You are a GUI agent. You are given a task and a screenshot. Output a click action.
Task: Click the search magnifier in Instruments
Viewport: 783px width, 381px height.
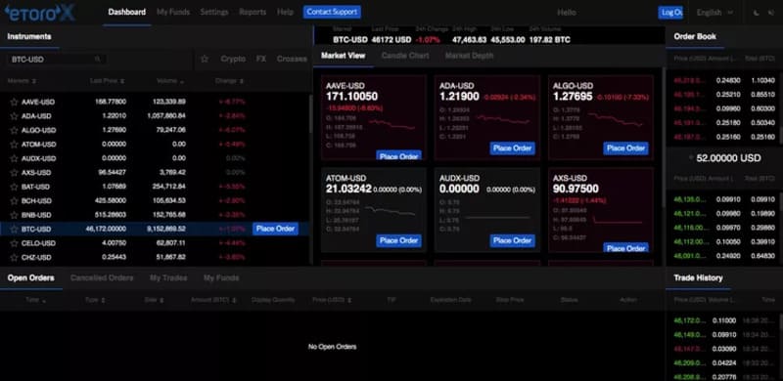[97, 60]
